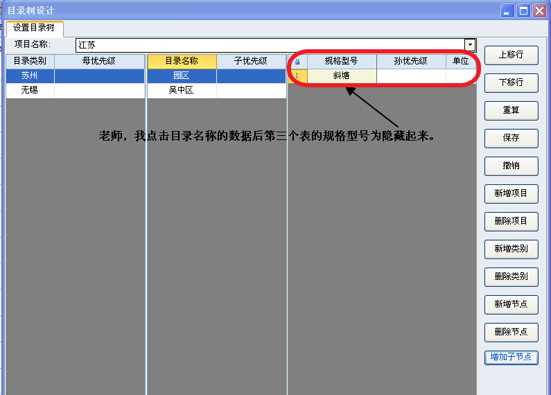The image size is (551, 395).
Task: Switch to the 设置目录树 tab
Action: [34, 28]
